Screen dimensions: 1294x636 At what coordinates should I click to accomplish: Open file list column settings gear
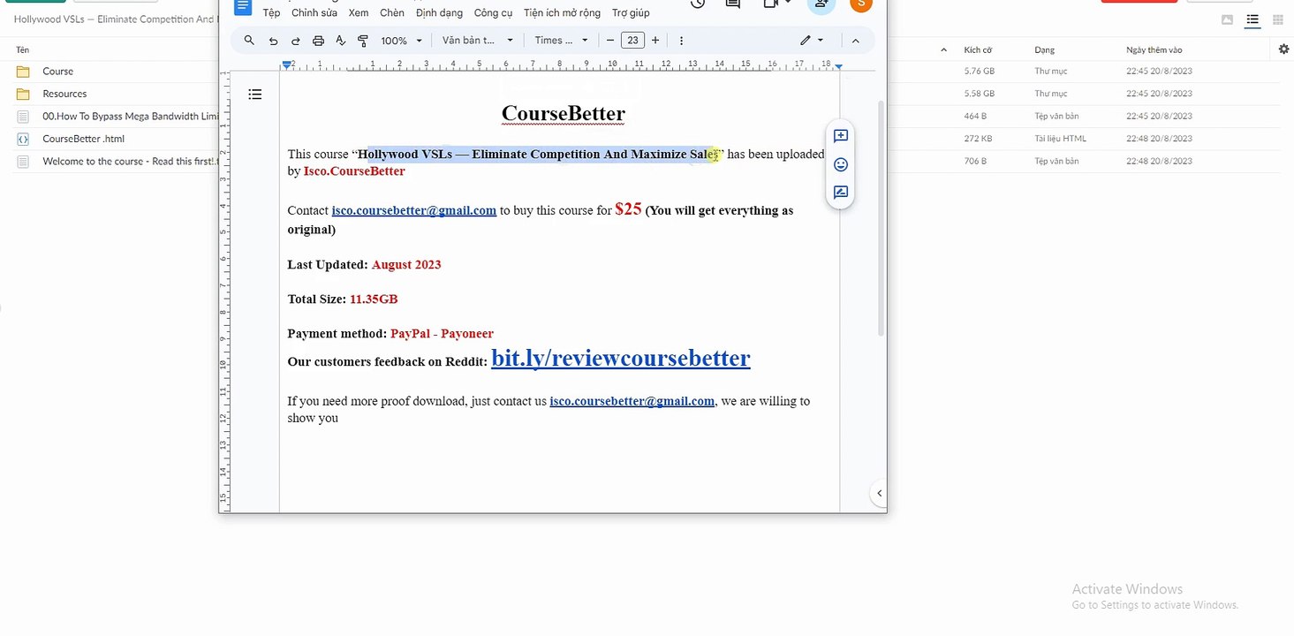point(1284,49)
